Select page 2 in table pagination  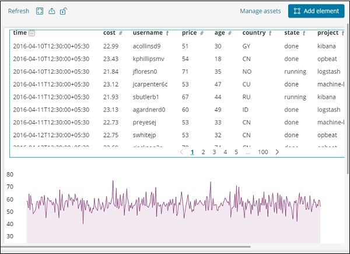point(203,152)
